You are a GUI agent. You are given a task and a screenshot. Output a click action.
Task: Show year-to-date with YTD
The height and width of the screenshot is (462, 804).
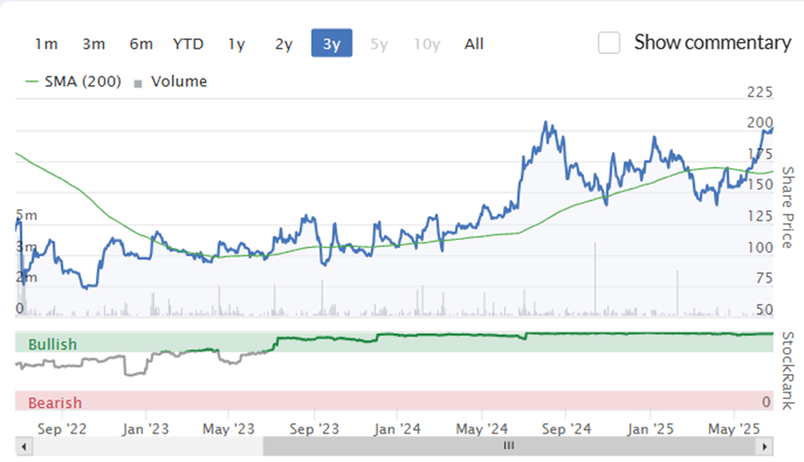(x=188, y=44)
